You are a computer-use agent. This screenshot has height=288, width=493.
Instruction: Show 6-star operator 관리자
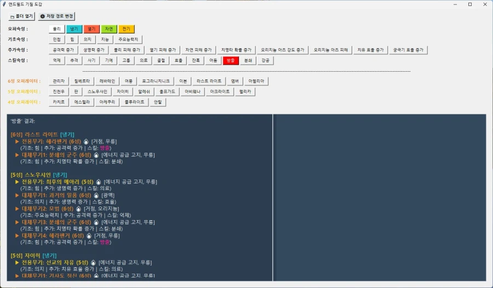(x=59, y=81)
